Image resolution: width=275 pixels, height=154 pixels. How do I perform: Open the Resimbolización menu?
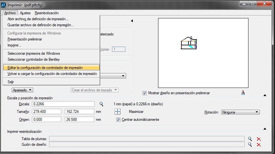point(47,13)
